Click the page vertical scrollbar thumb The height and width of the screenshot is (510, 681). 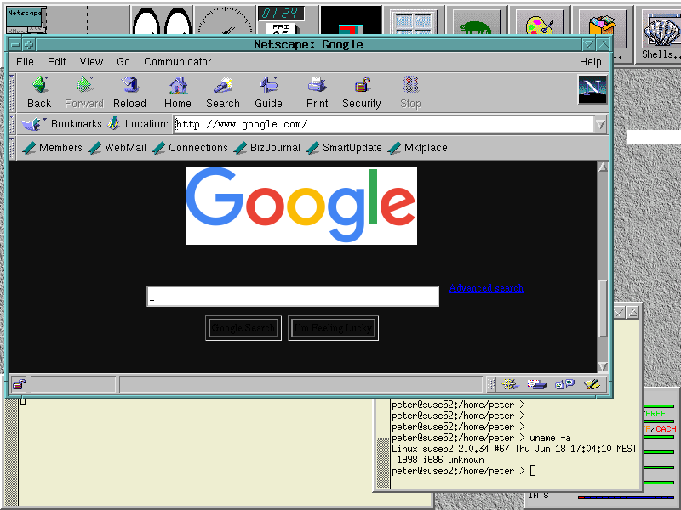click(603, 309)
